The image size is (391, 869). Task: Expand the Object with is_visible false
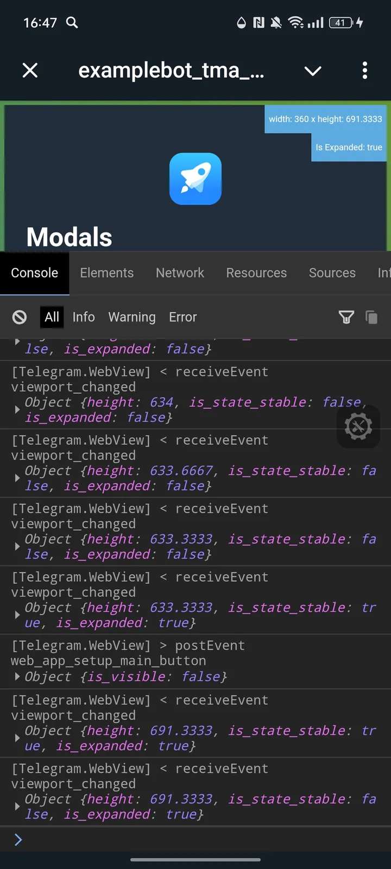(17, 677)
